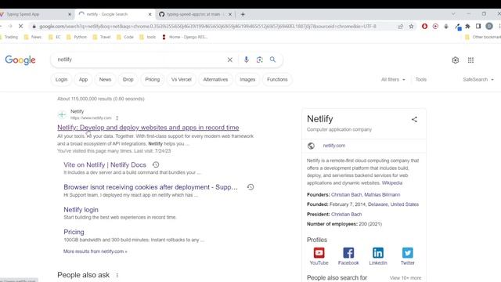The height and width of the screenshot is (282, 501).
Task: Select the Images filter chip
Action: [x=247, y=80]
